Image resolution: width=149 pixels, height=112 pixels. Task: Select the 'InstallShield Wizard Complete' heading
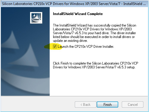[x=78, y=14]
